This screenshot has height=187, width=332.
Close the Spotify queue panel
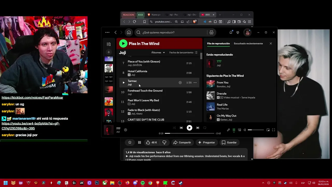[x=271, y=44]
